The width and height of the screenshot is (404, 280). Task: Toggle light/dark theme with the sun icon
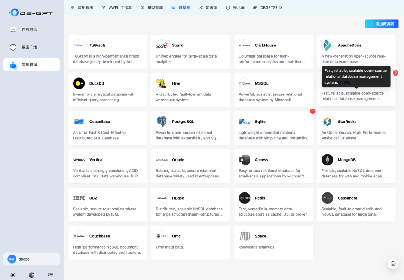tap(13, 275)
